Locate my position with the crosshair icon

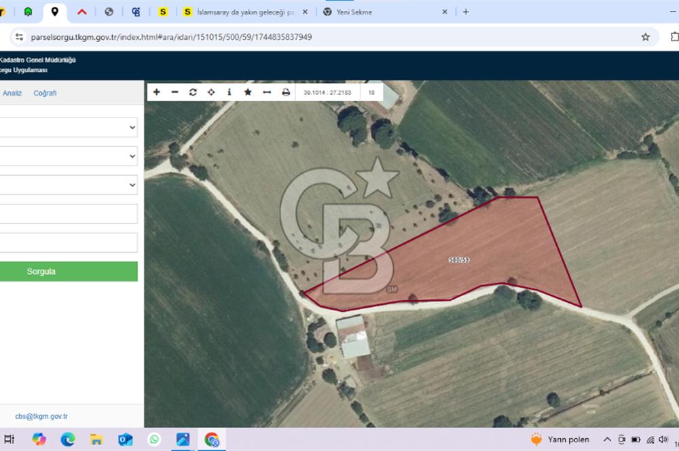coord(211,92)
